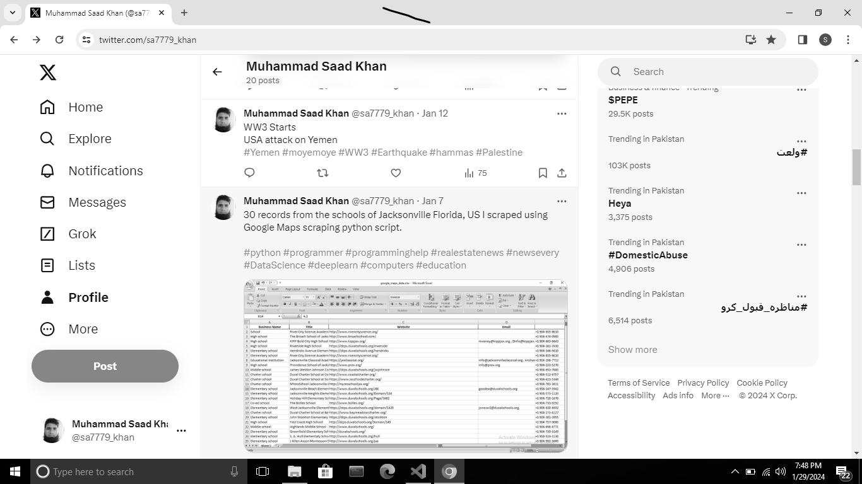The height and width of the screenshot is (484, 862).
Task: Open more options for #DomesticAbuse trend
Action: coord(801,245)
